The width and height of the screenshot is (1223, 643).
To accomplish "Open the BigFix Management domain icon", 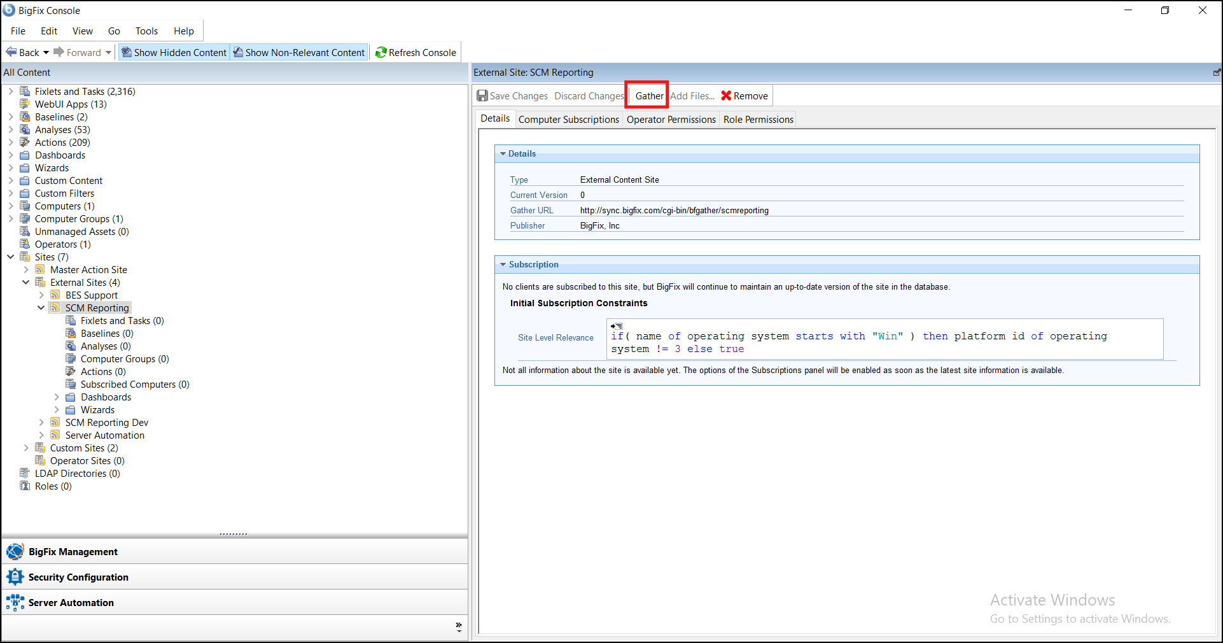I will pyautogui.click(x=15, y=552).
